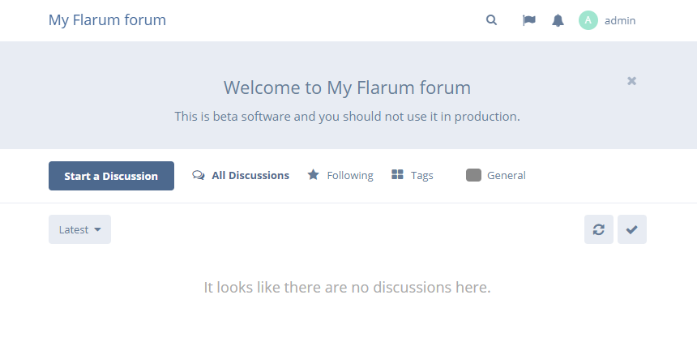Open the search magnifier icon
697x342 pixels.
pos(491,20)
